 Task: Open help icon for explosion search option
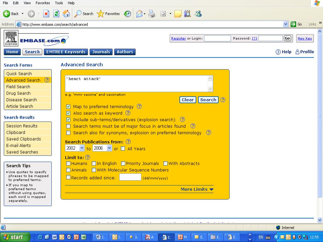pyautogui.click(x=183, y=119)
